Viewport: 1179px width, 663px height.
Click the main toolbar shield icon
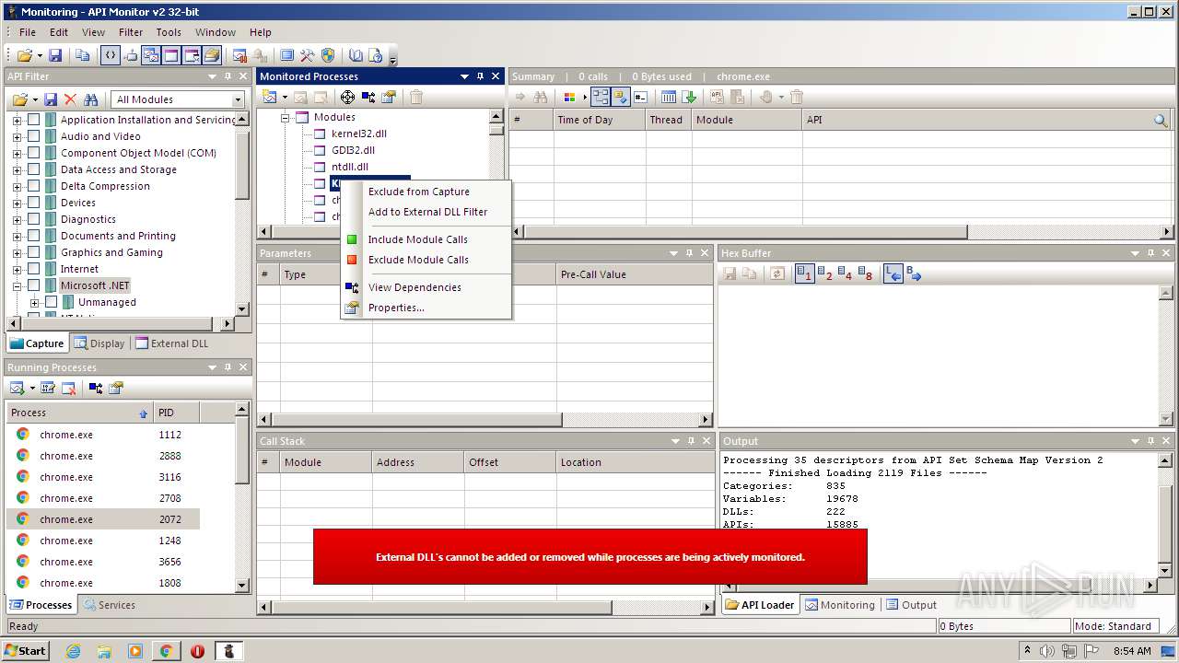[x=328, y=56]
